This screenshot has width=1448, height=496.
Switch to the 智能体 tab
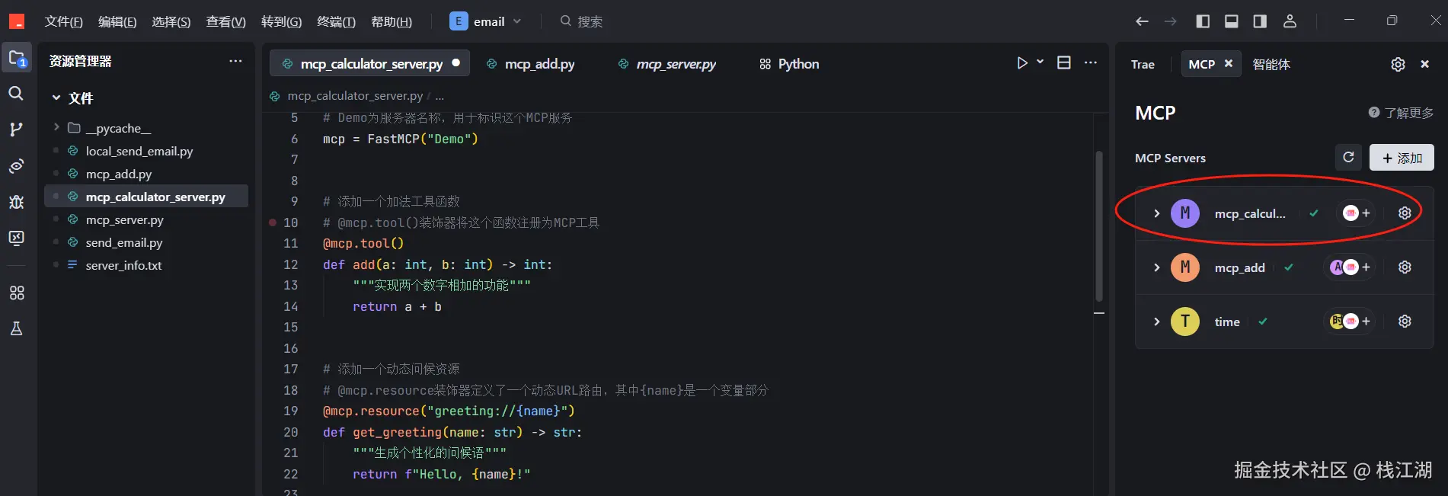pyautogui.click(x=1271, y=64)
